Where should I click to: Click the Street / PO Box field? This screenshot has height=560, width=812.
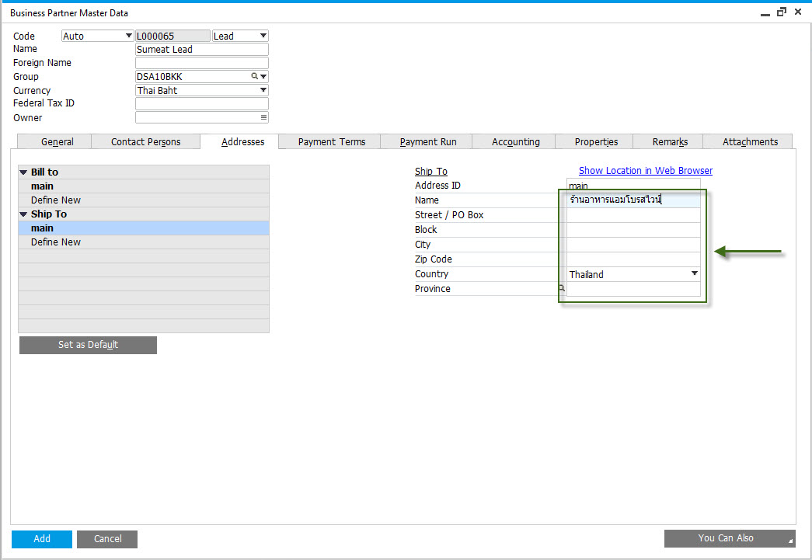click(633, 215)
